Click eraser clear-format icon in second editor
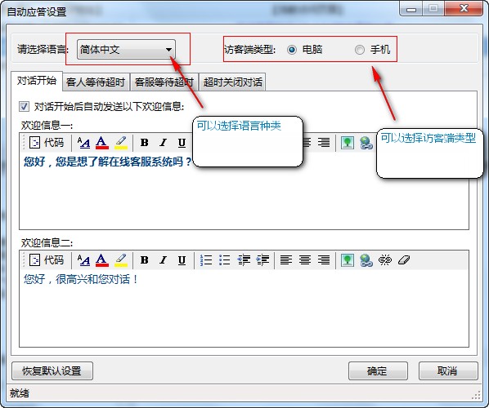Screen dimensions: 489x408 404,259
